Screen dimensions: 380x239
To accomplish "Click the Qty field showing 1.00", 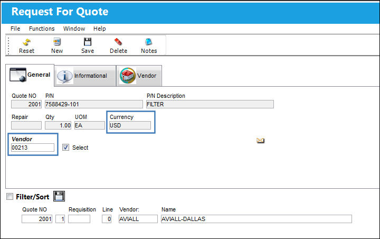I will coord(58,125).
